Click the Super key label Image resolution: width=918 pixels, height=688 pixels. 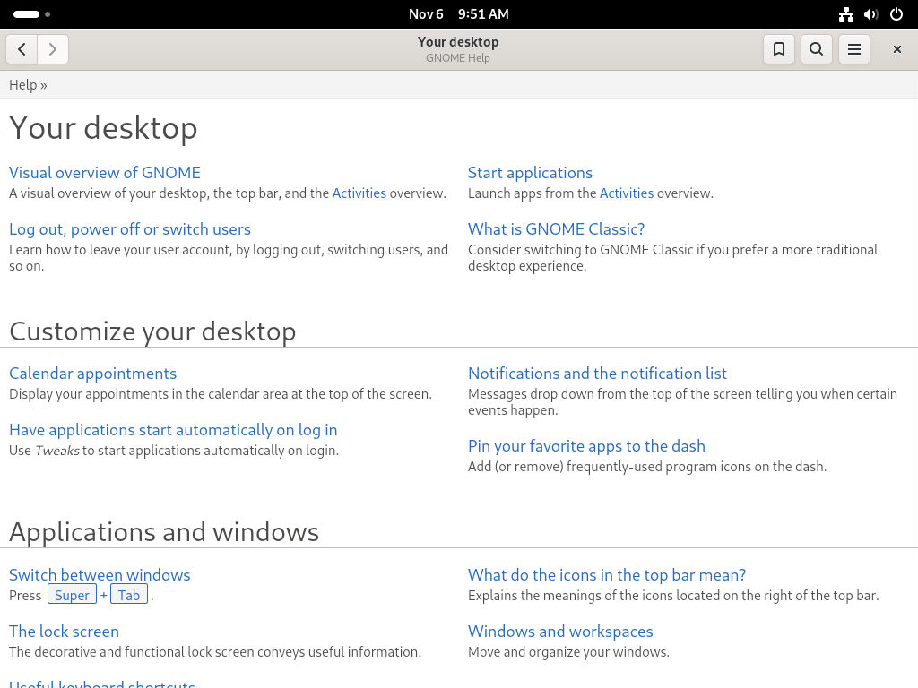click(72, 595)
